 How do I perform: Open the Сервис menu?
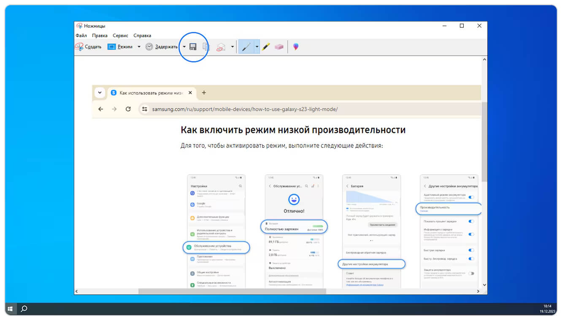pyautogui.click(x=120, y=36)
